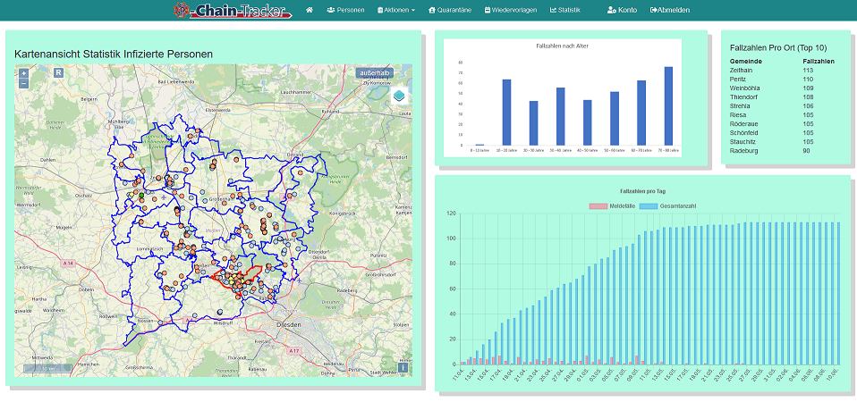Log out via Abmelden
Image resolution: width=857 pixels, height=402 pixels.
coord(670,10)
